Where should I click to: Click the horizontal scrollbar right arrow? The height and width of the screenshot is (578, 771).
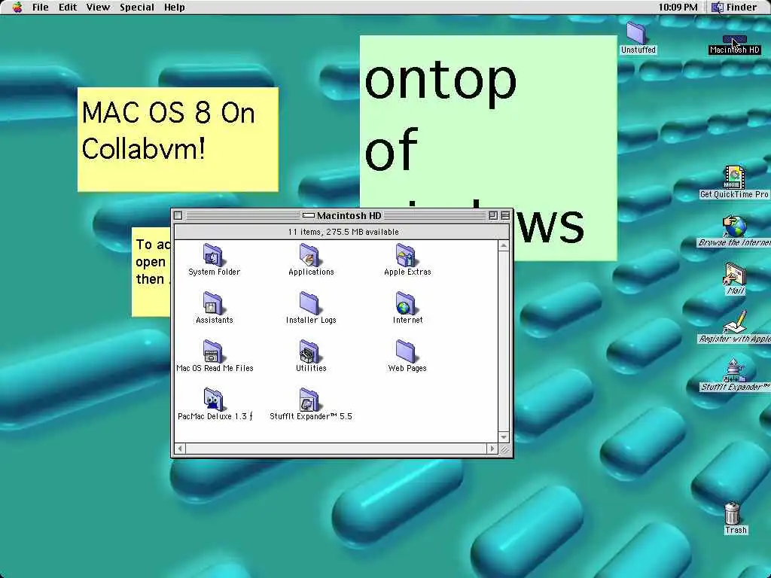(x=492, y=449)
